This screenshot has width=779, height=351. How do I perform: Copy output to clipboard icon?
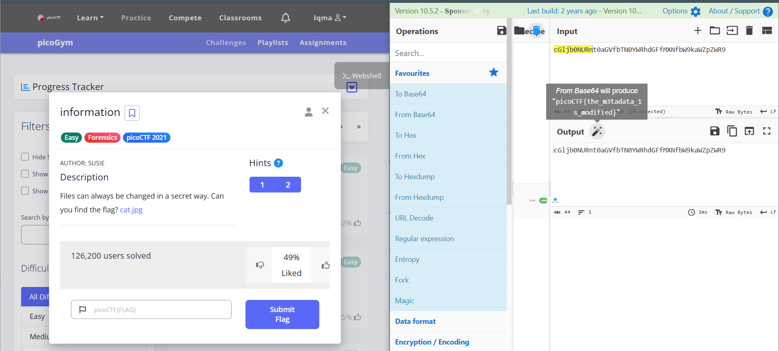[x=732, y=131]
